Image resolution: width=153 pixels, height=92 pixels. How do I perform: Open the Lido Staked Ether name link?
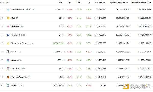point(20,9)
